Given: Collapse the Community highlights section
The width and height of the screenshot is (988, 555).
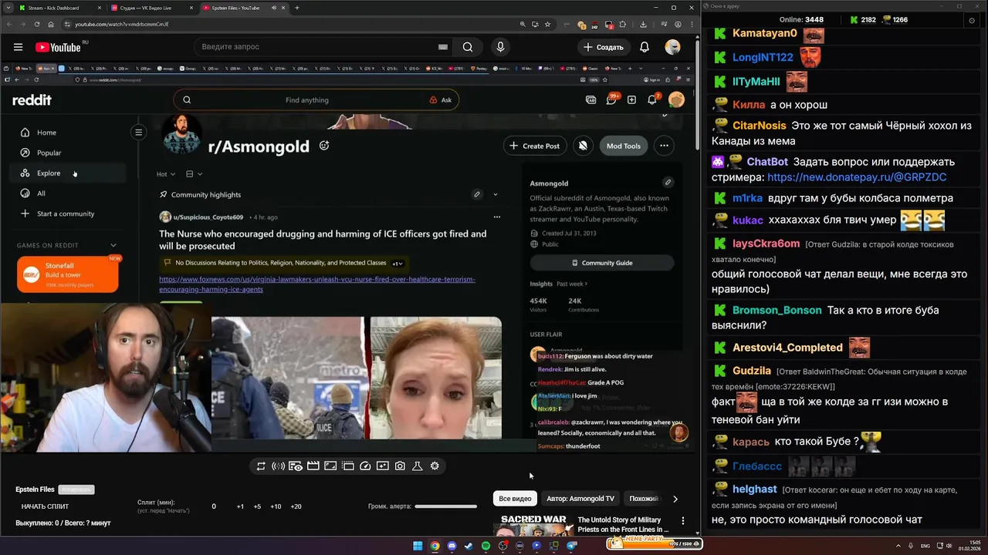Looking at the screenshot, I should point(495,194).
